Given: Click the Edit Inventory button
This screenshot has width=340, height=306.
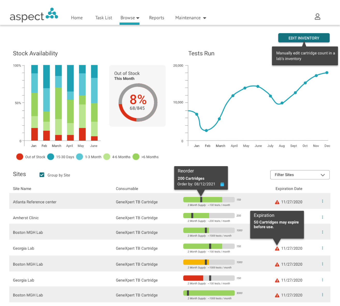Looking at the screenshot, I should tap(304, 38).
